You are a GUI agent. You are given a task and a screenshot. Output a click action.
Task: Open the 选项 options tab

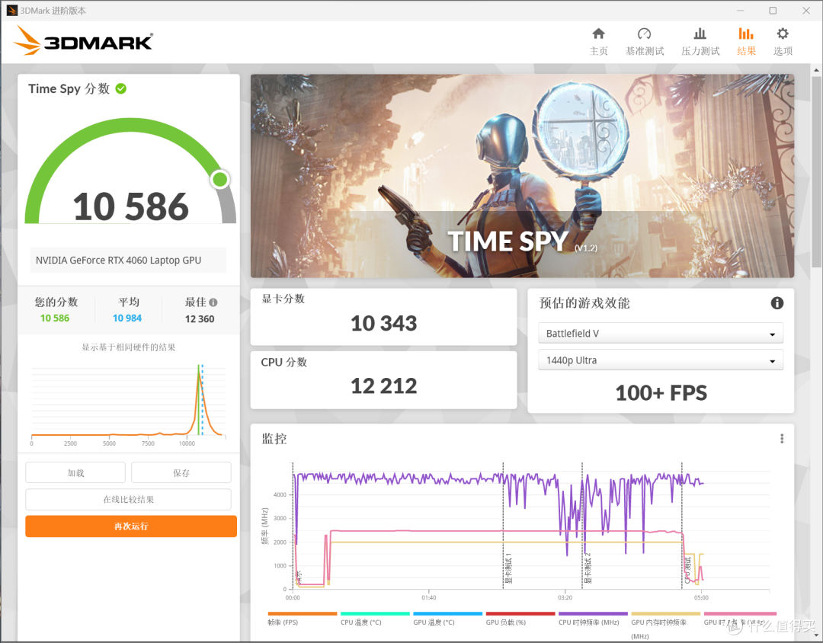783,41
